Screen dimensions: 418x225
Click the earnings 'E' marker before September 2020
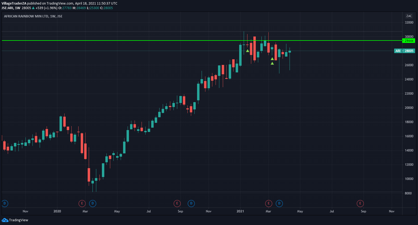(x=177, y=204)
